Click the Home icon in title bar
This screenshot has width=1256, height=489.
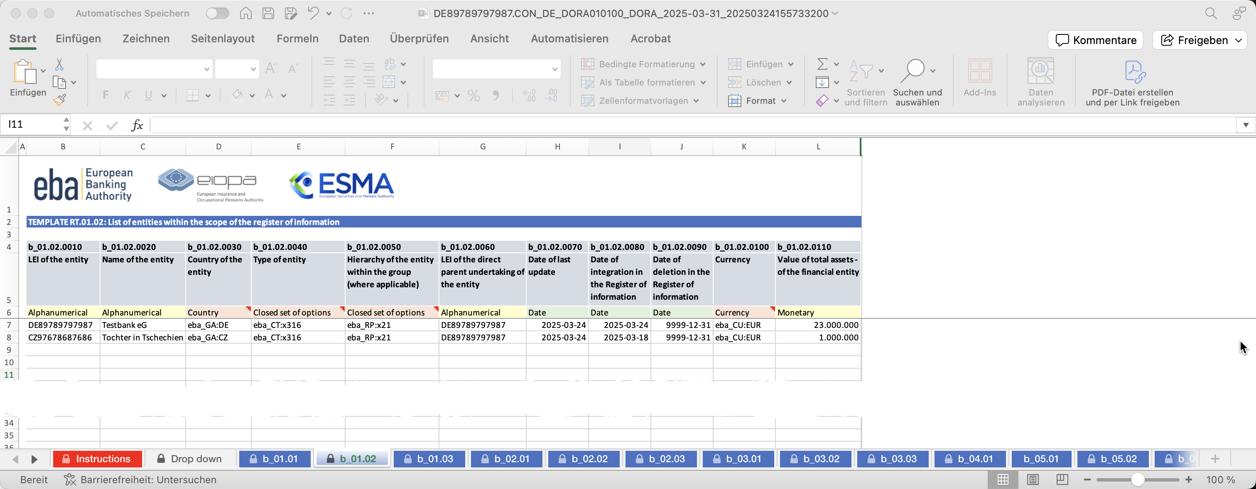click(x=246, y=13)
